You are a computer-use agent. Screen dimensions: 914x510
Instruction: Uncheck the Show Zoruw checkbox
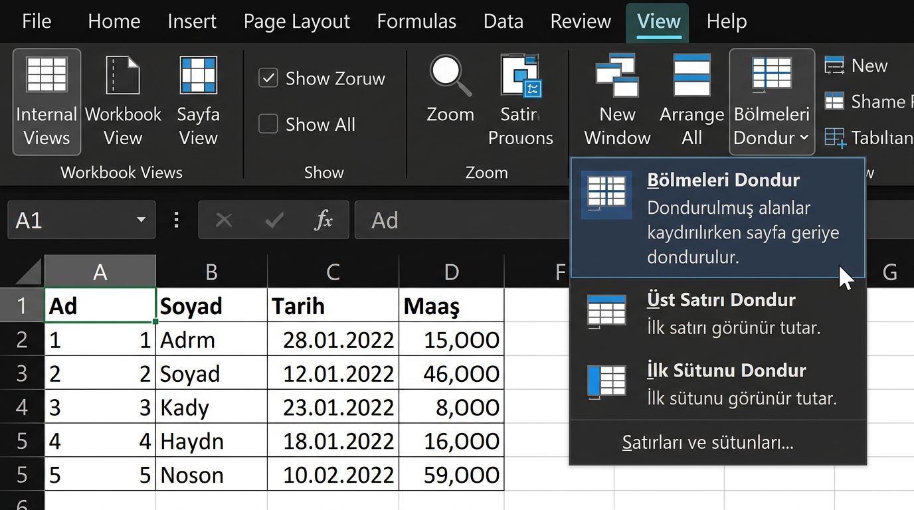point(268,78)
